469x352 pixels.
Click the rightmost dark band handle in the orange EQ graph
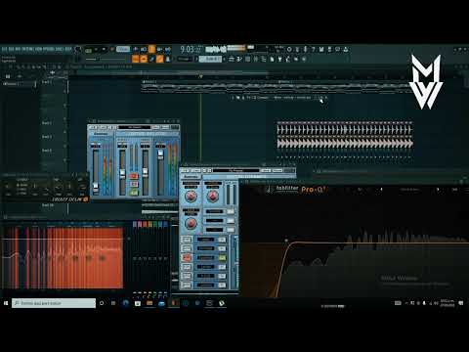pos(102,258)
